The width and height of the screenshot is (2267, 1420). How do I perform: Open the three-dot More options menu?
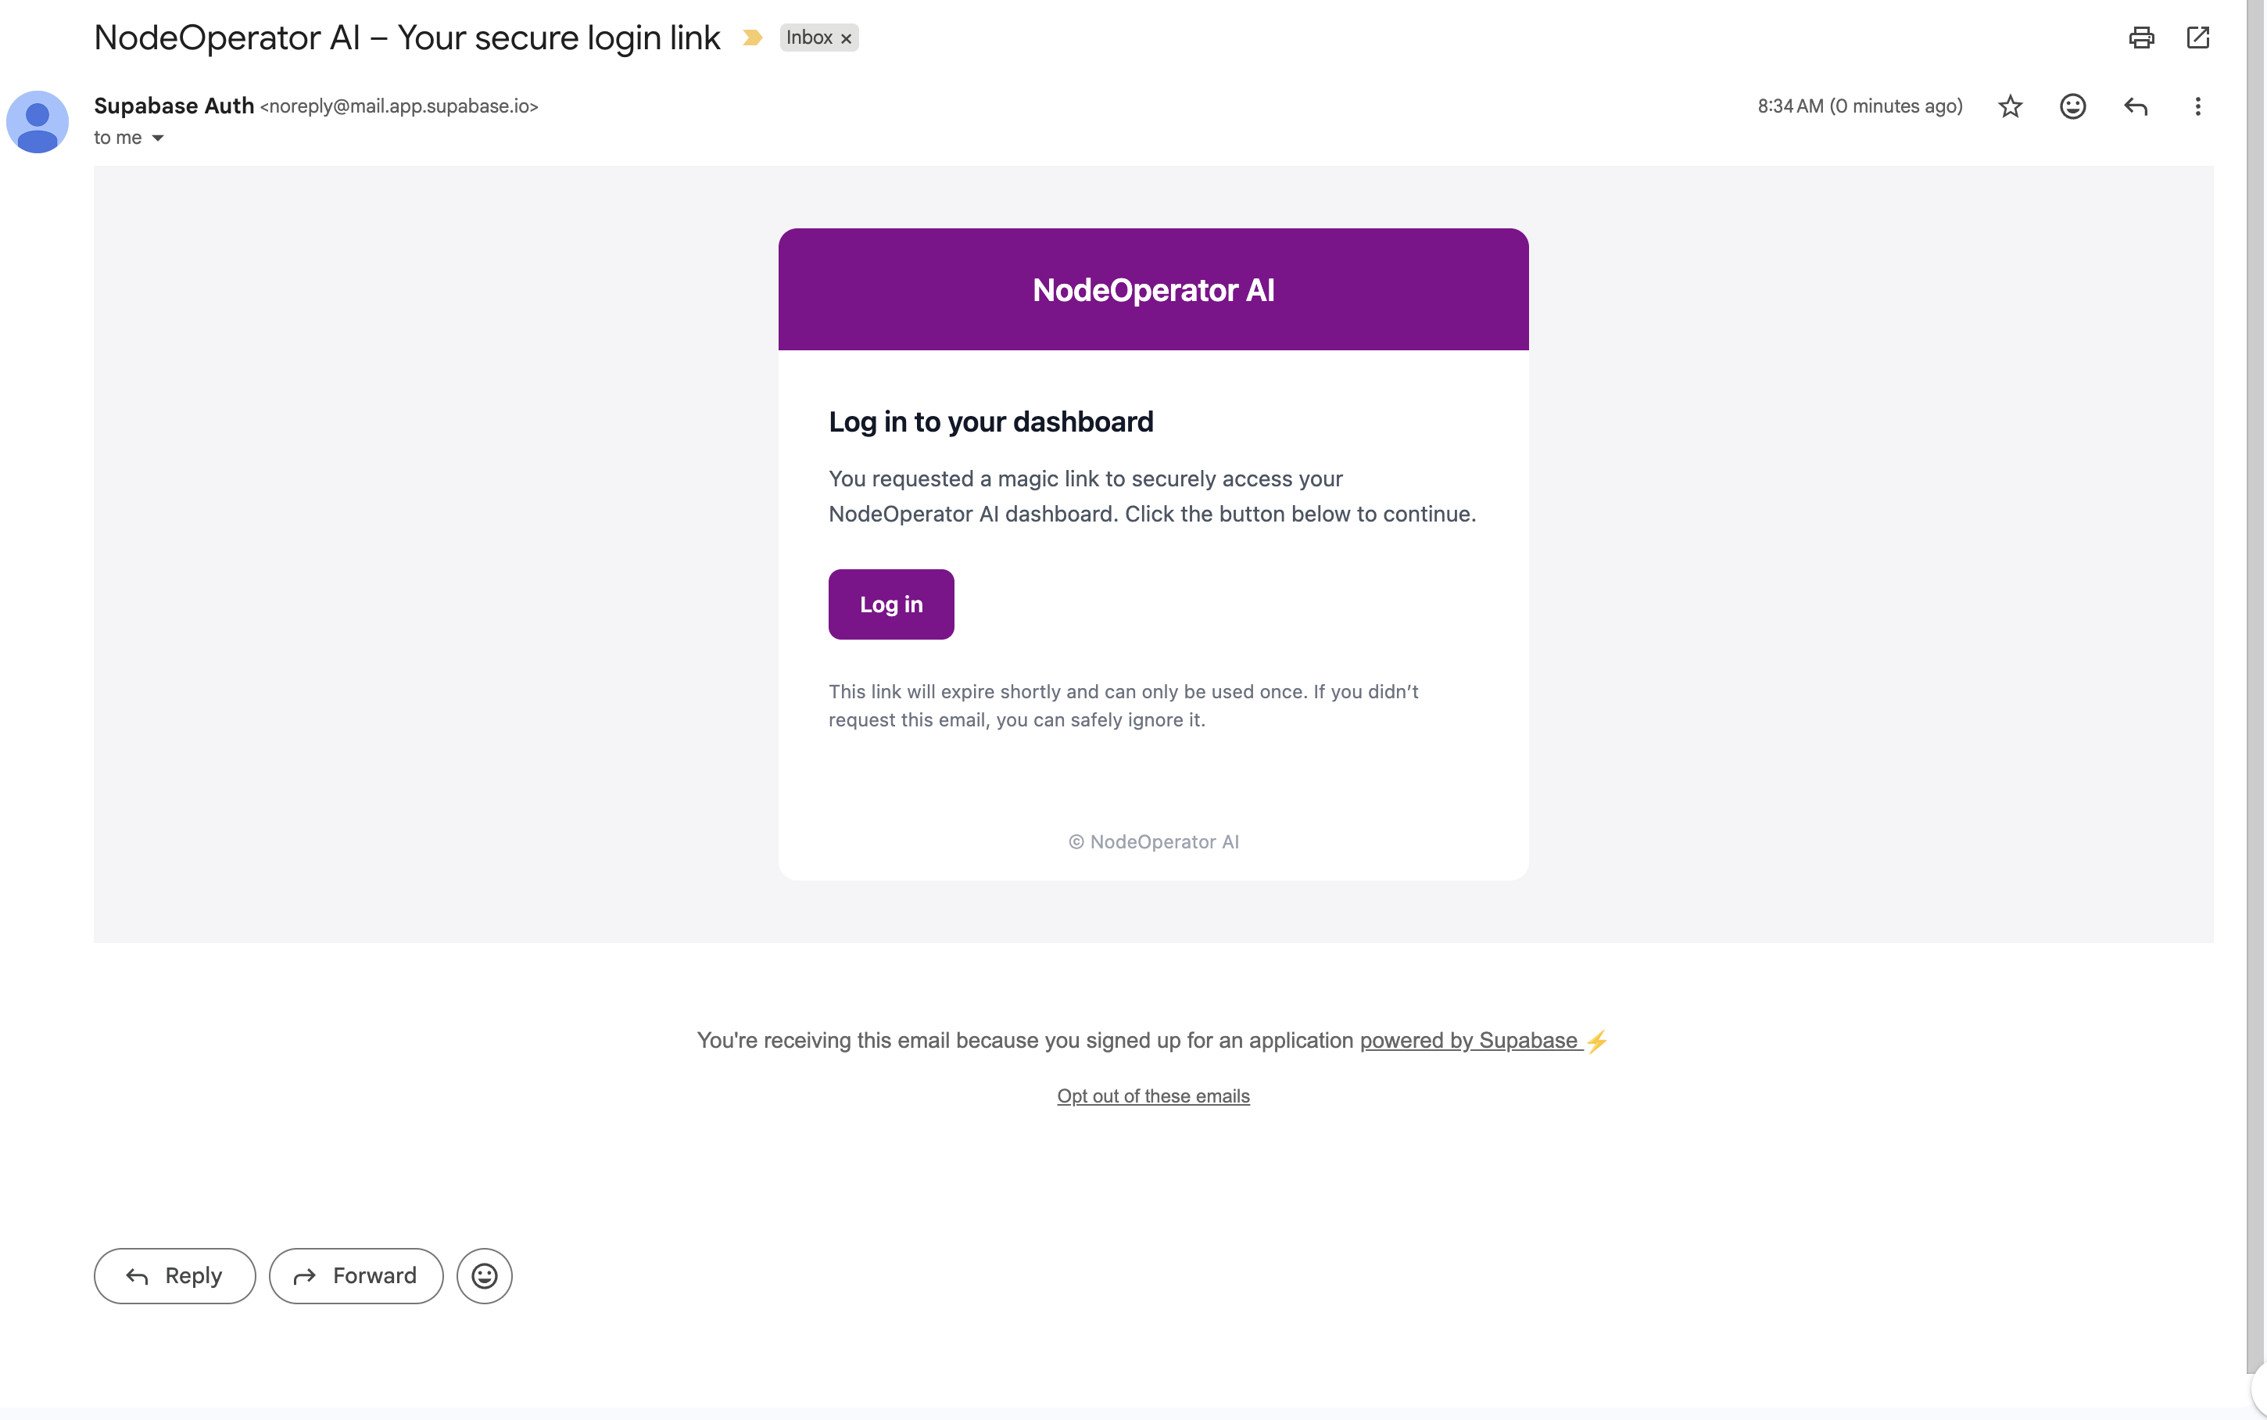[x=2197, y=106]
